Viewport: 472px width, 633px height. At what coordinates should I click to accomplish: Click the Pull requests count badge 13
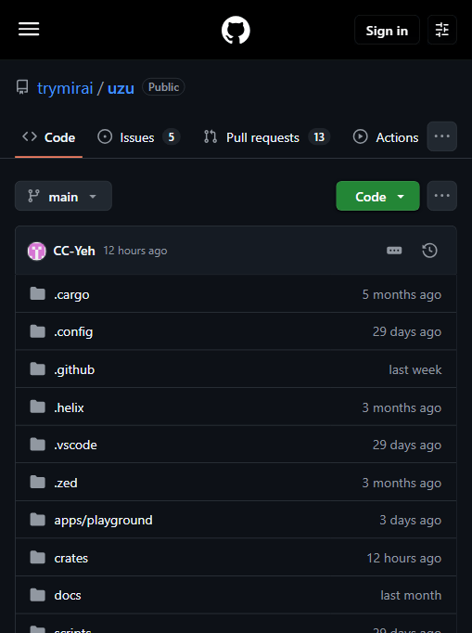[319, 137]
